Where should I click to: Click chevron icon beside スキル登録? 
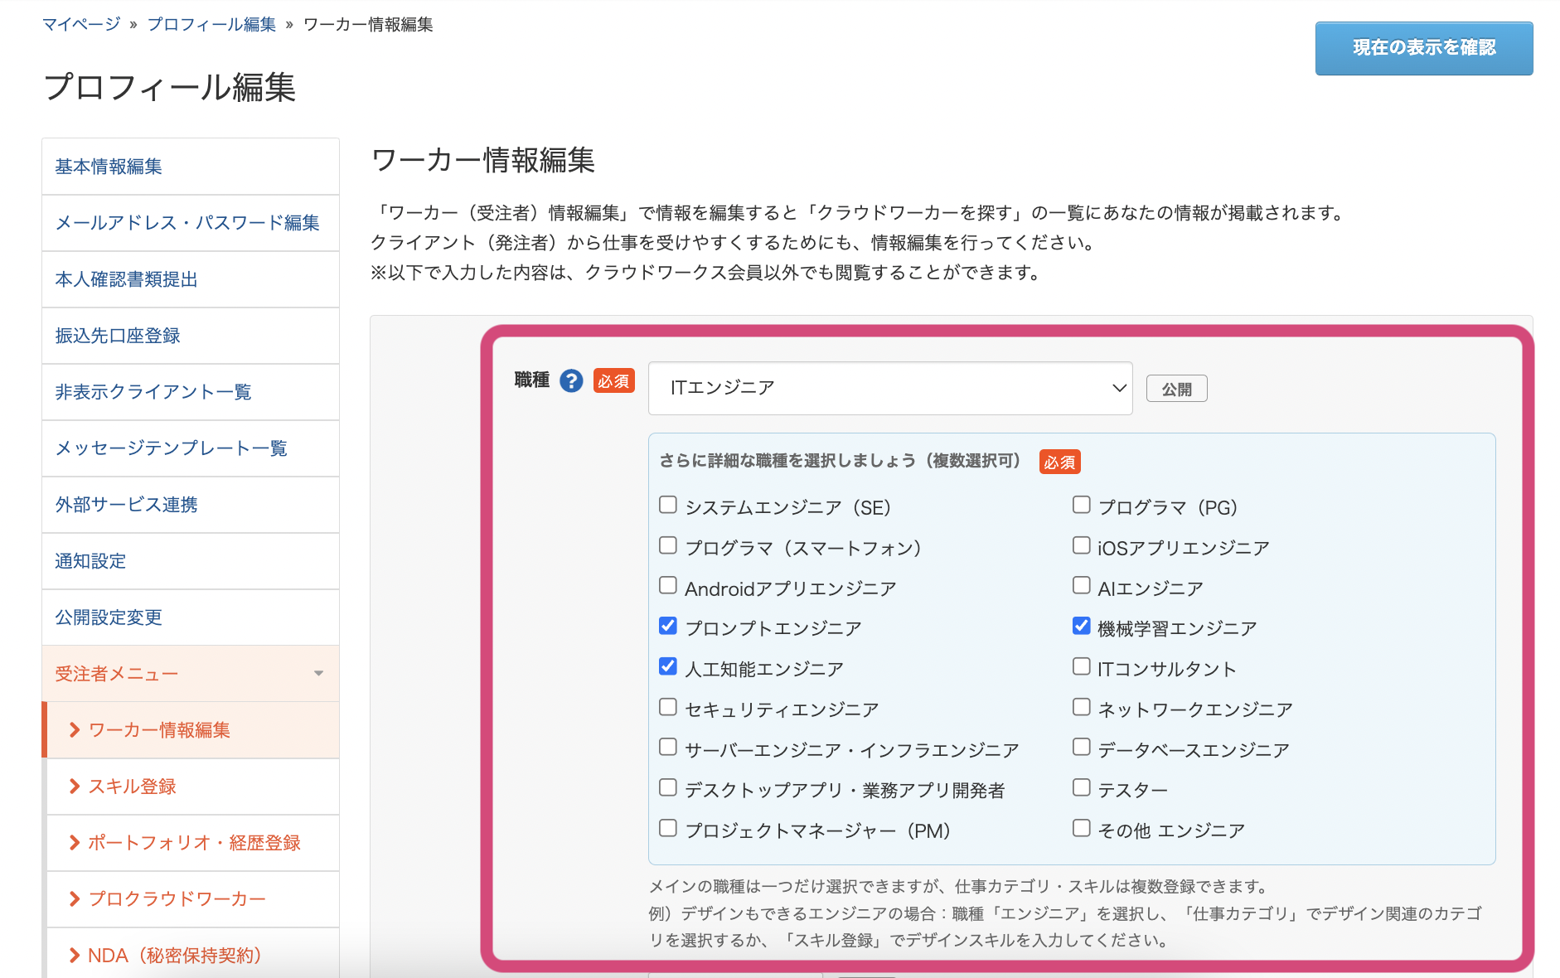(75, 787)
